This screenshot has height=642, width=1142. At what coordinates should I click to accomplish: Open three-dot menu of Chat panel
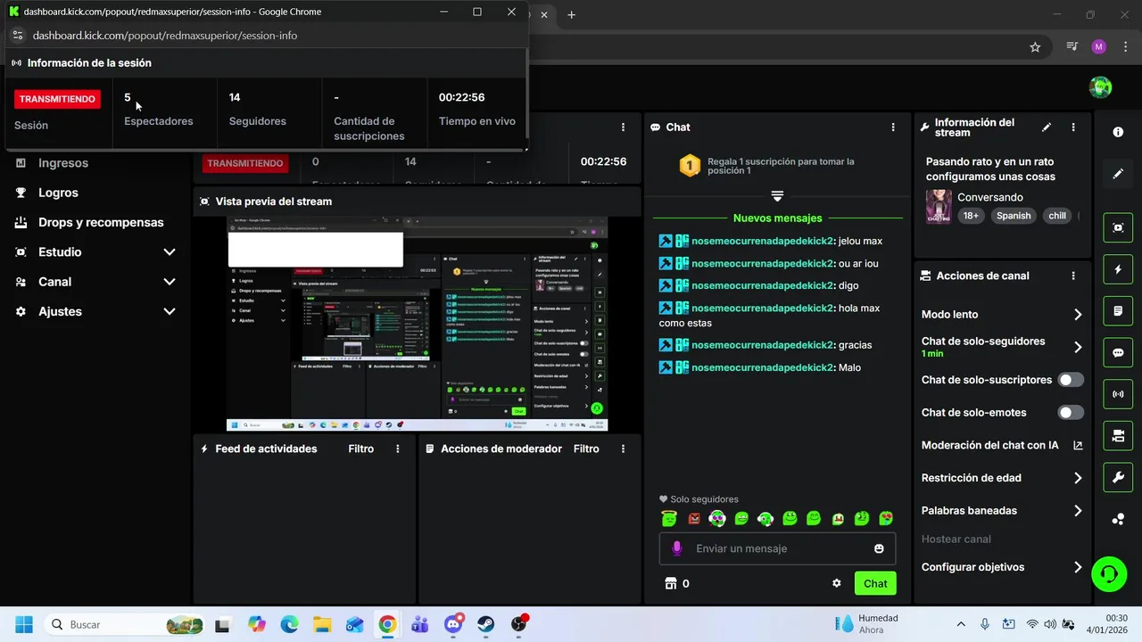point(893,128)
